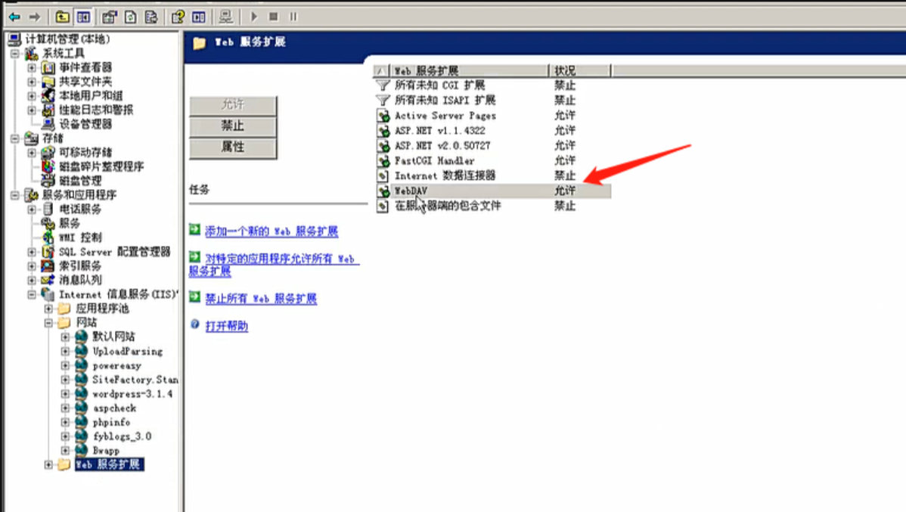Select the Bwapp site in tree
Screen dimensions: 906x512
click(x=106, y=451)
